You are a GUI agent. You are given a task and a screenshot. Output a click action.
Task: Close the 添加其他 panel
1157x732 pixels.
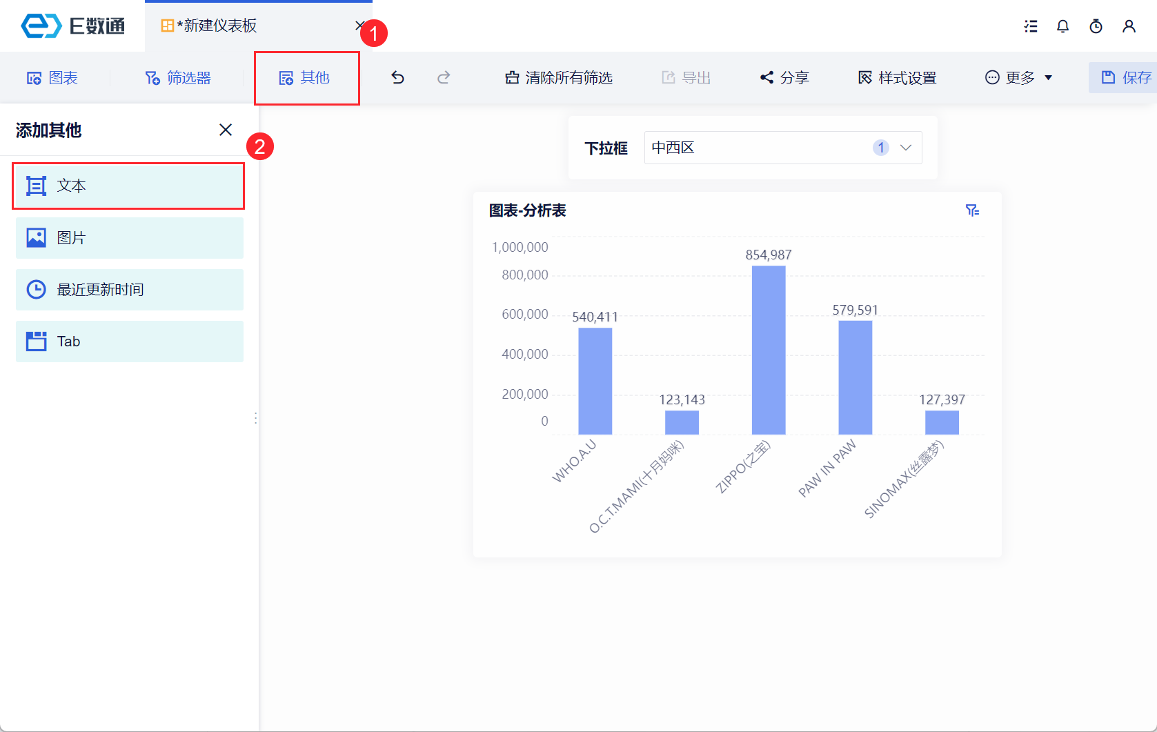(x=226, y=130)
